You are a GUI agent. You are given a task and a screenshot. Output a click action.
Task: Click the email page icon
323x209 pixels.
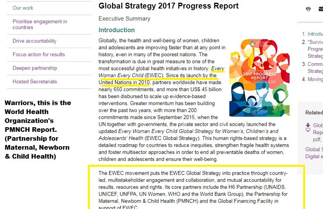coord(321,9)
